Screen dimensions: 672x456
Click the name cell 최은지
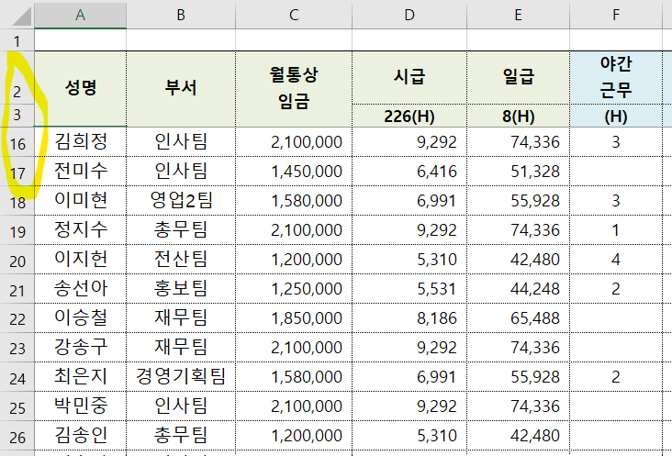pyautogui.click(x=80, y=377)
